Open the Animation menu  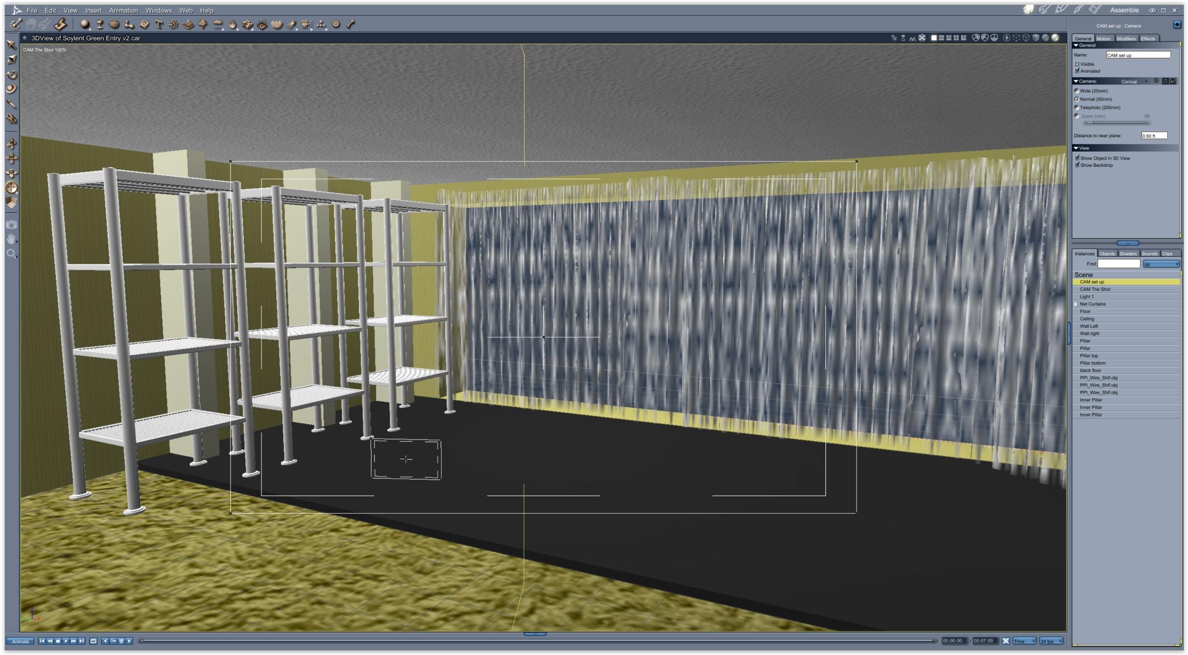tap(123, 10)
